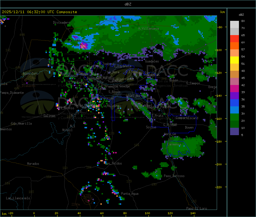Click the 'dBZ' label above the color scale
256x217 pixels.
[241, 15]
